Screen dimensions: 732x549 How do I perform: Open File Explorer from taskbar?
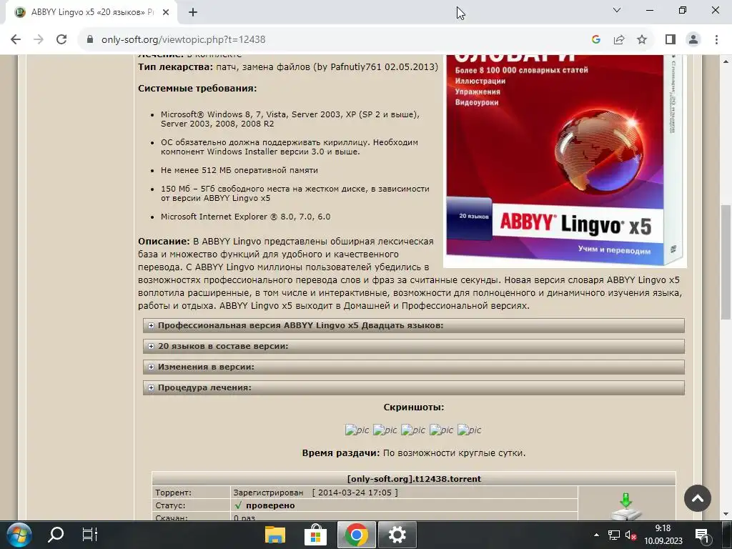275,535
